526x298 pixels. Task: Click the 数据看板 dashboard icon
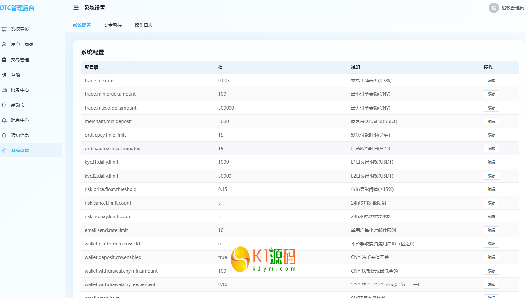(x=4, y=29)
